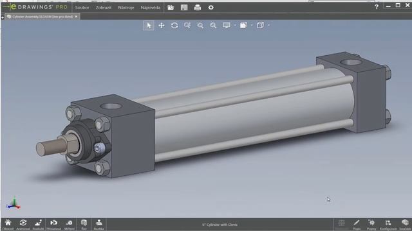Activate the Razítka stamp tool
Viewport: 412px width, 231px height.
tap(98, 225)
